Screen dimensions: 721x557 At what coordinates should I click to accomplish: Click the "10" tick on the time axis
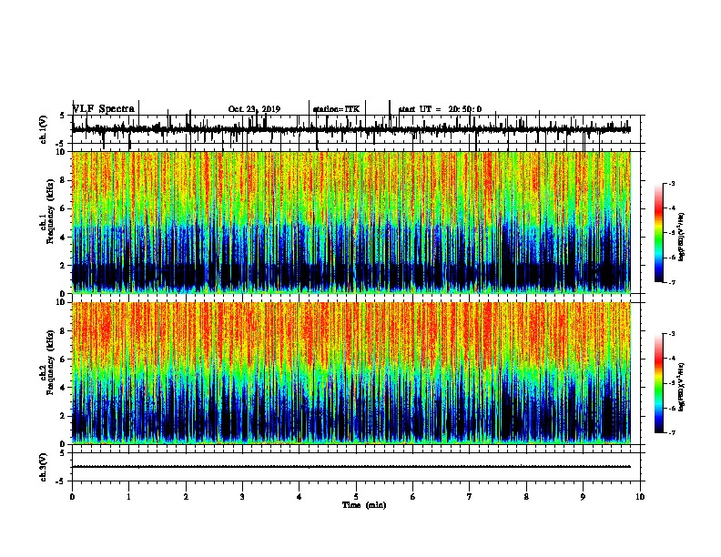point(640,496)
